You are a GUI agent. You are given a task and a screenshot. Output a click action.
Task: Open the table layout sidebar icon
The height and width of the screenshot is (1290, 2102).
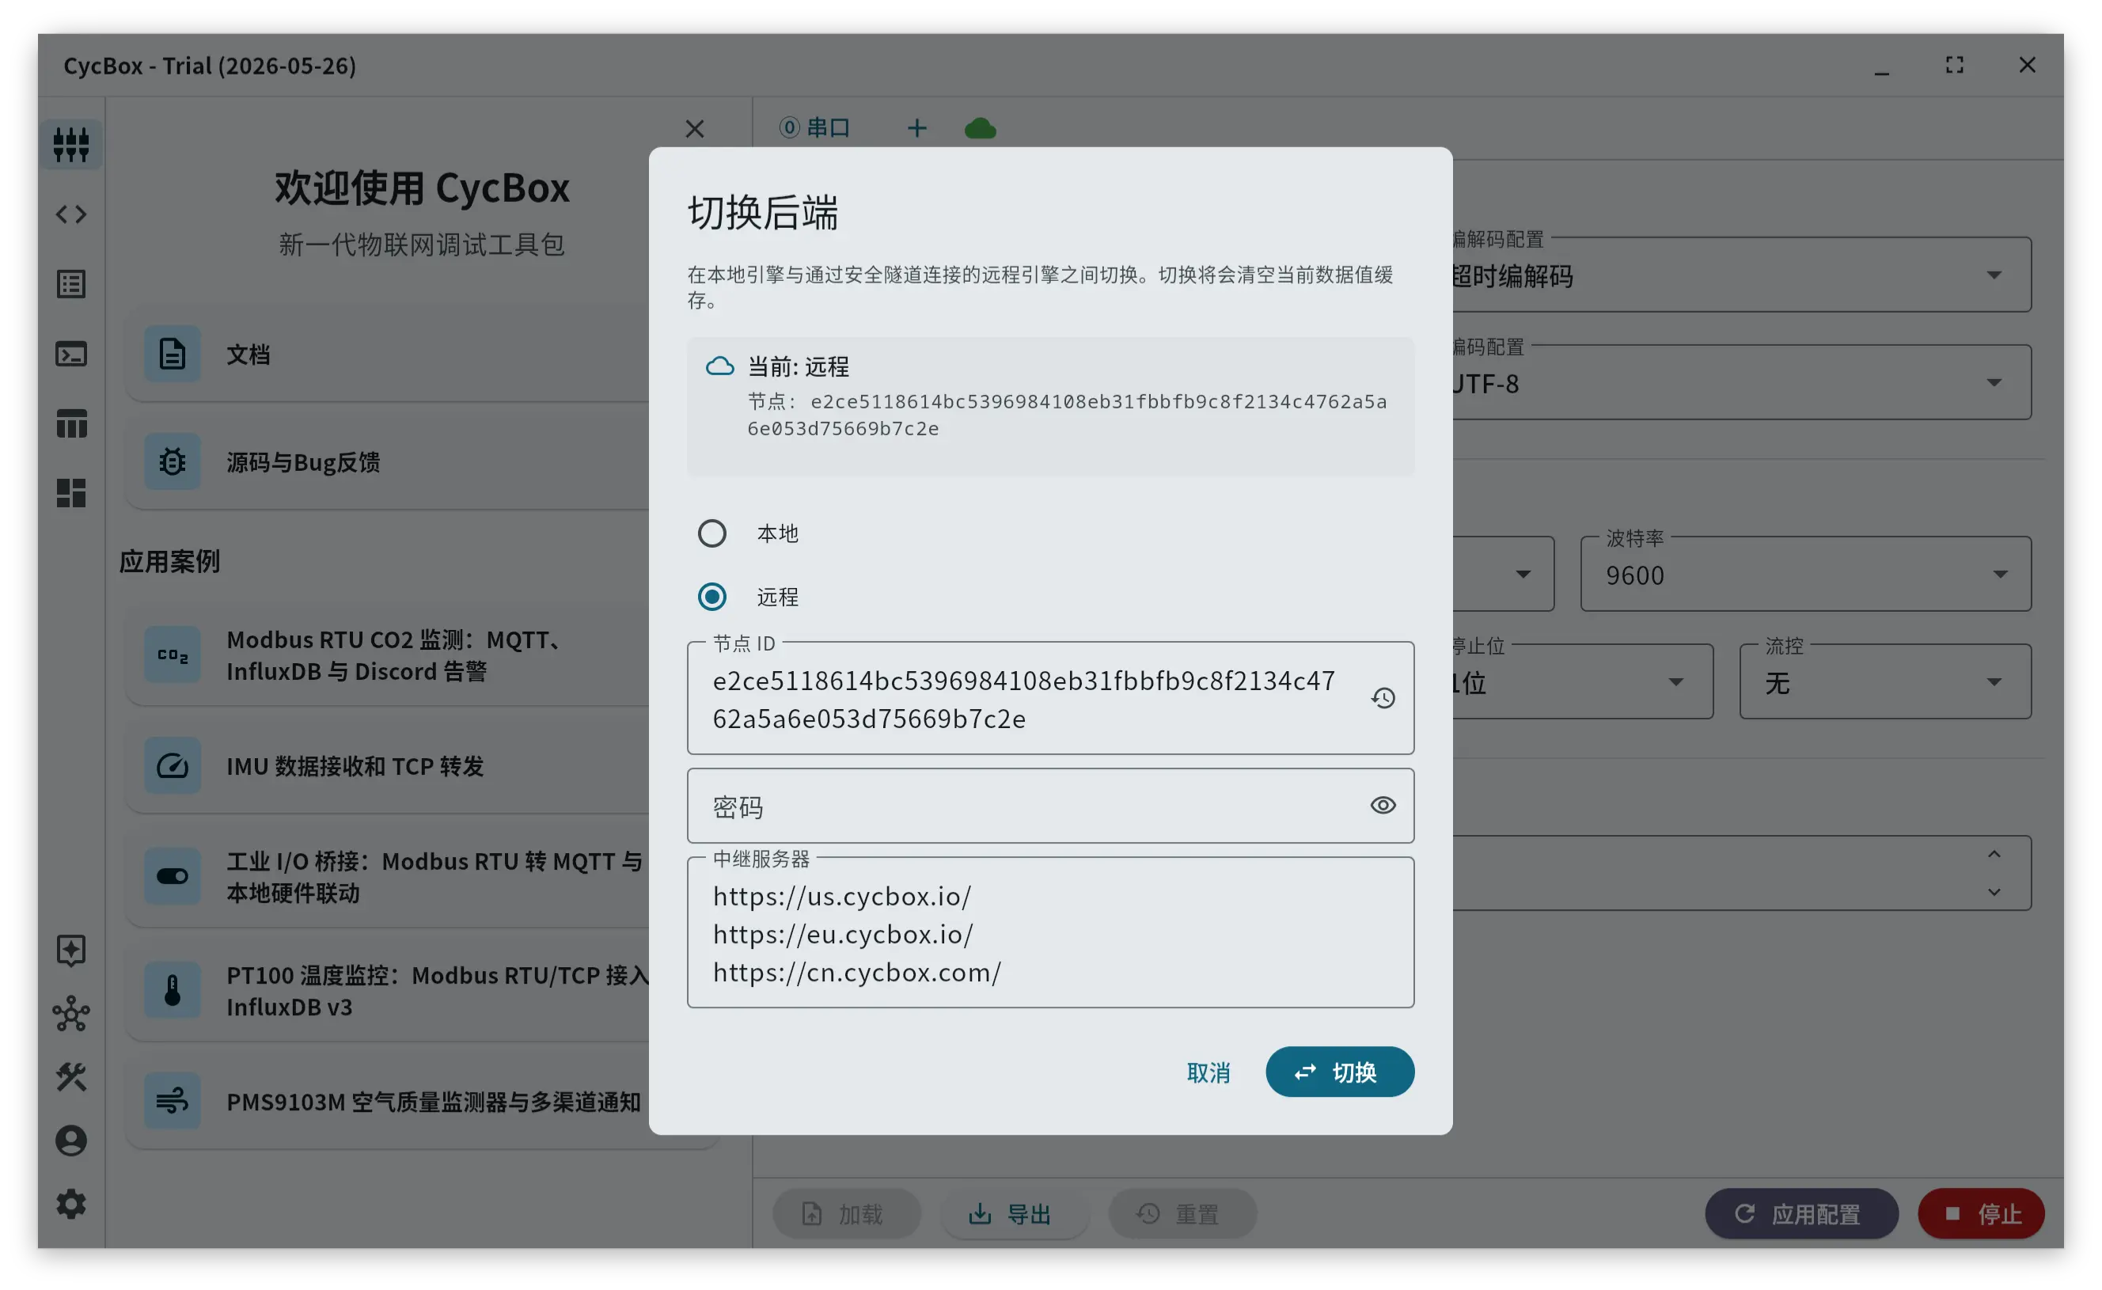click(x=70, y=423)
